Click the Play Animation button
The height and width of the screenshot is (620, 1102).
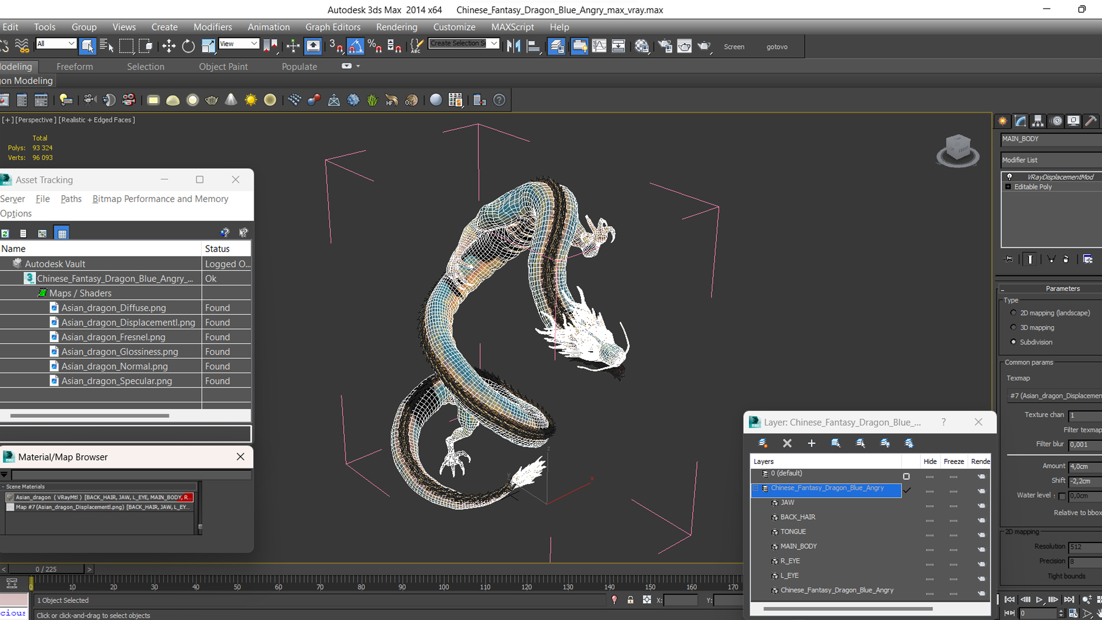(1039, 599)
